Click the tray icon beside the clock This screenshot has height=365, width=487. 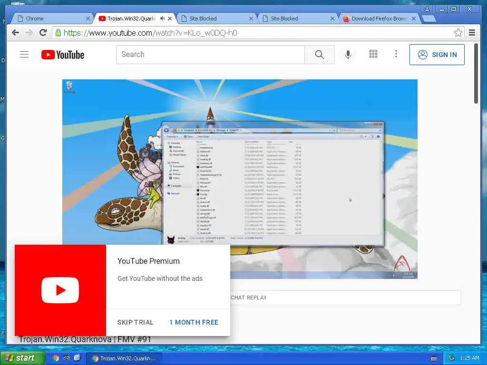[x=452, y=358]
